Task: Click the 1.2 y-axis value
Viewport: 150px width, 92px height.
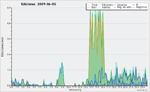Action: pyautogui.click(x=8, y=70)
